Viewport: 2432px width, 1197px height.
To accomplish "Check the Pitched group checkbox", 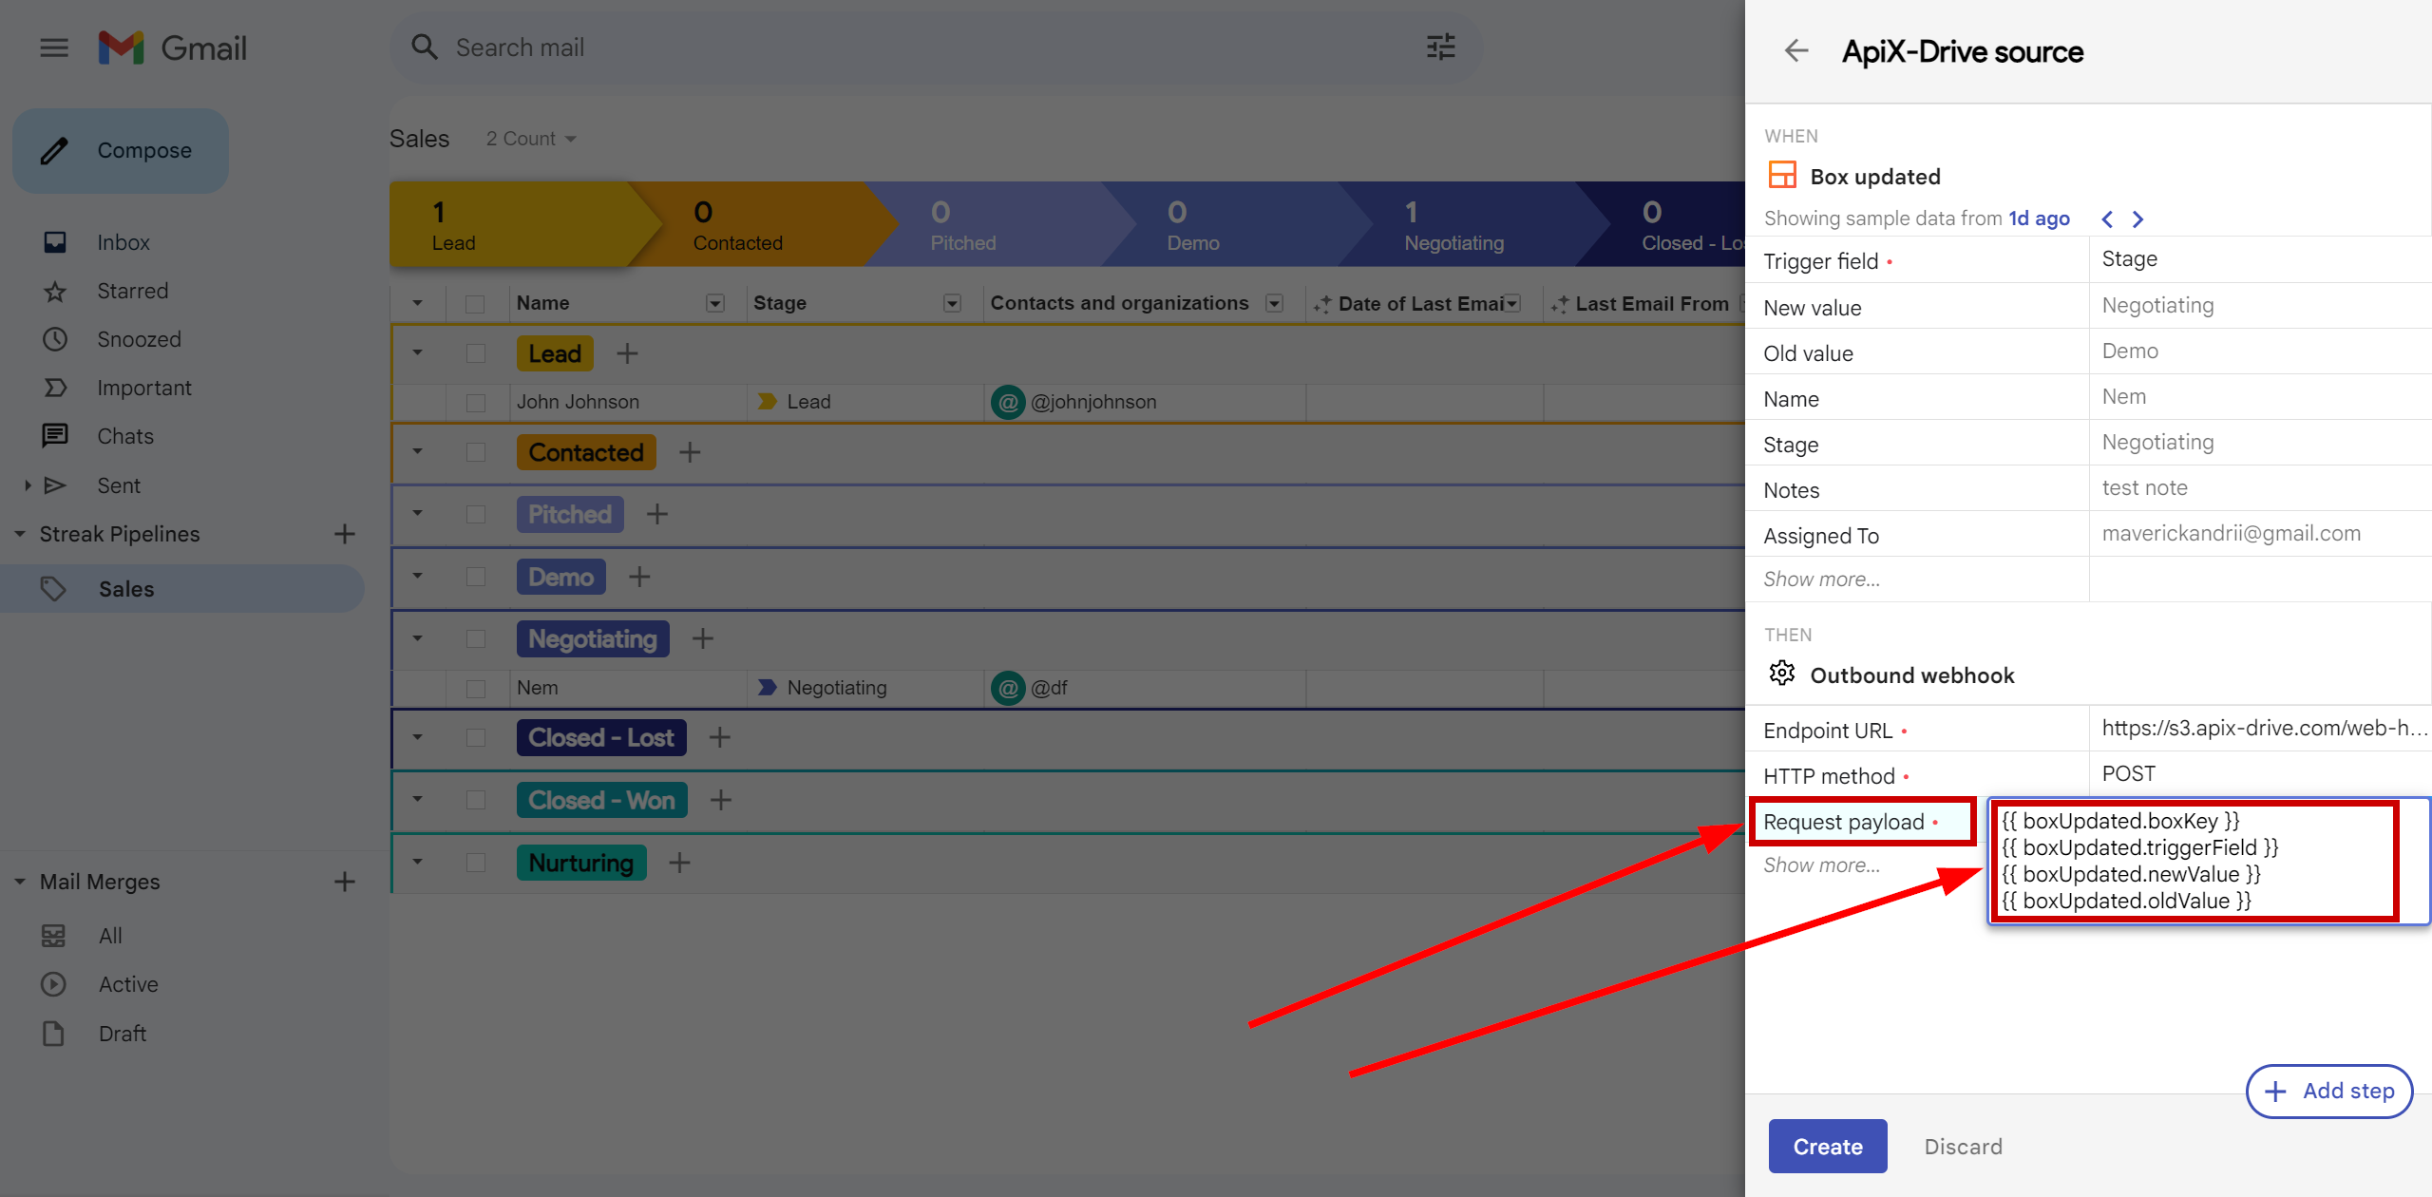I will [x=476, y=514].
